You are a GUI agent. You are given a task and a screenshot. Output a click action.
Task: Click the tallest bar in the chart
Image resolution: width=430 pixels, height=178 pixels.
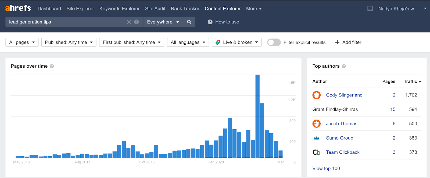[x=257, y=116]
